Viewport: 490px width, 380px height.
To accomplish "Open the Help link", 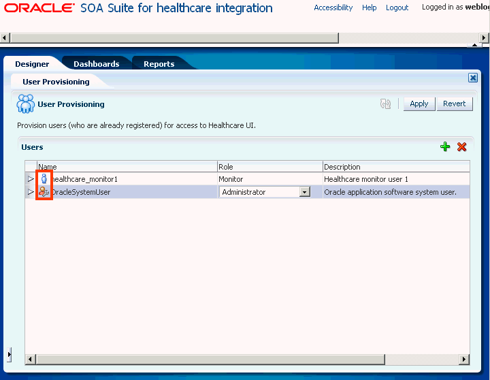I will (370, 7).
